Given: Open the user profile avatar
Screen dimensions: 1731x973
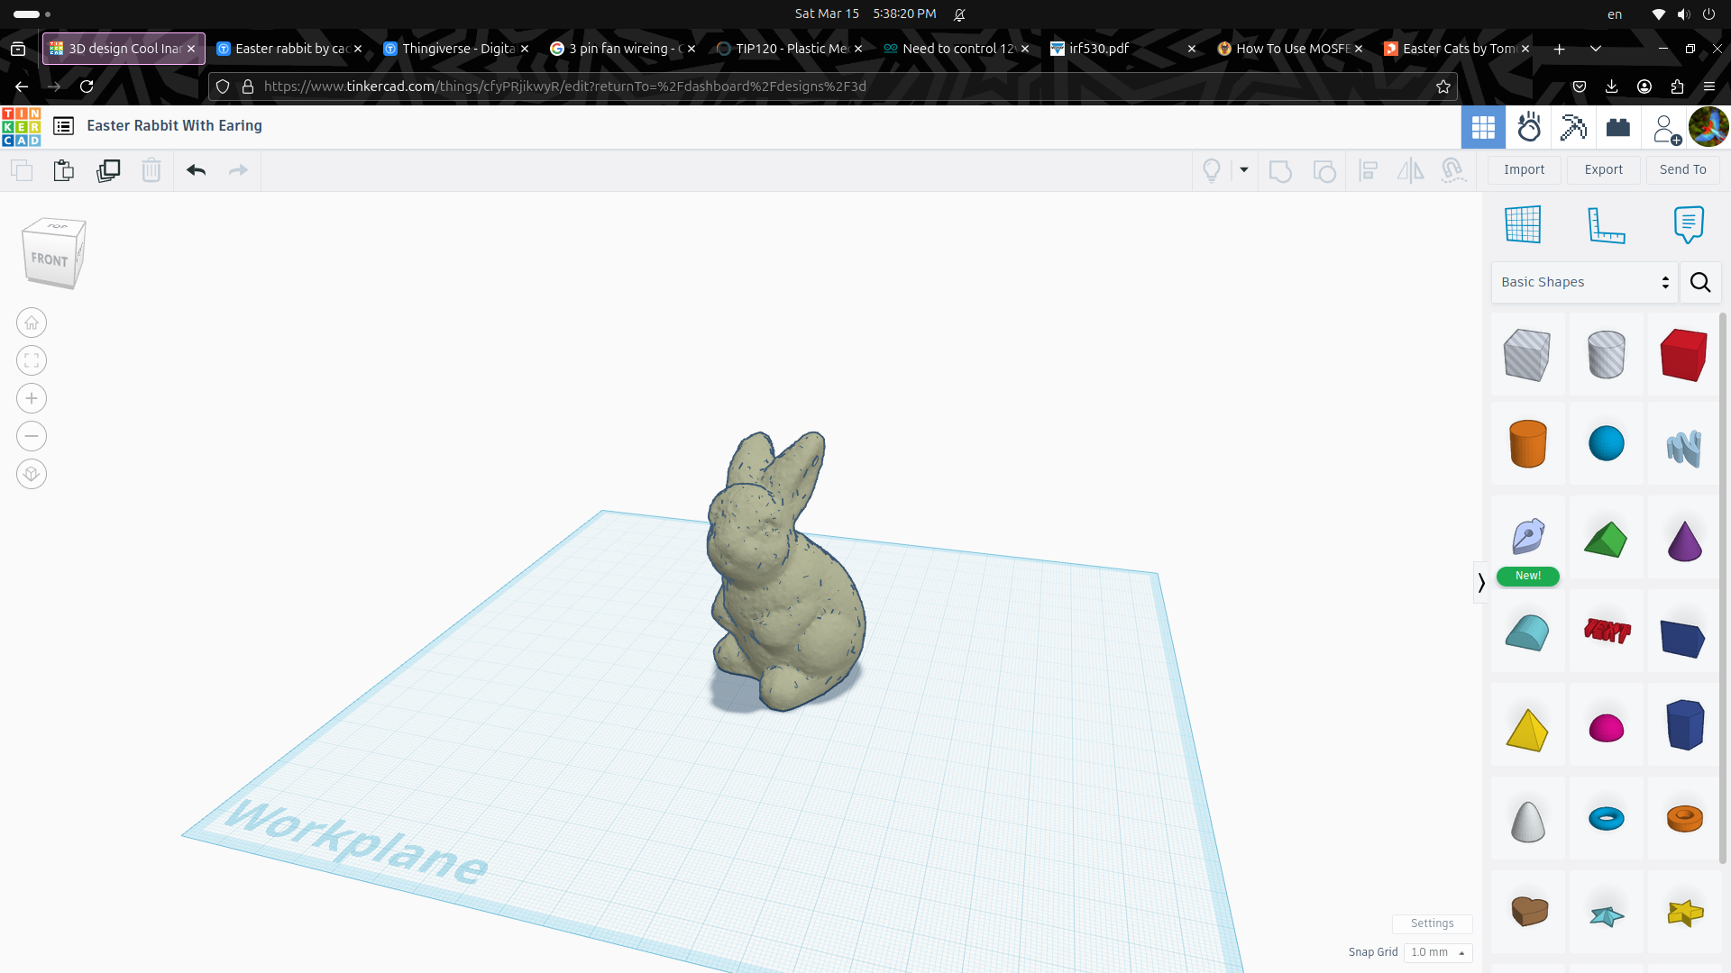Looking at the screenshot, I should click(x=1708, y=127).
